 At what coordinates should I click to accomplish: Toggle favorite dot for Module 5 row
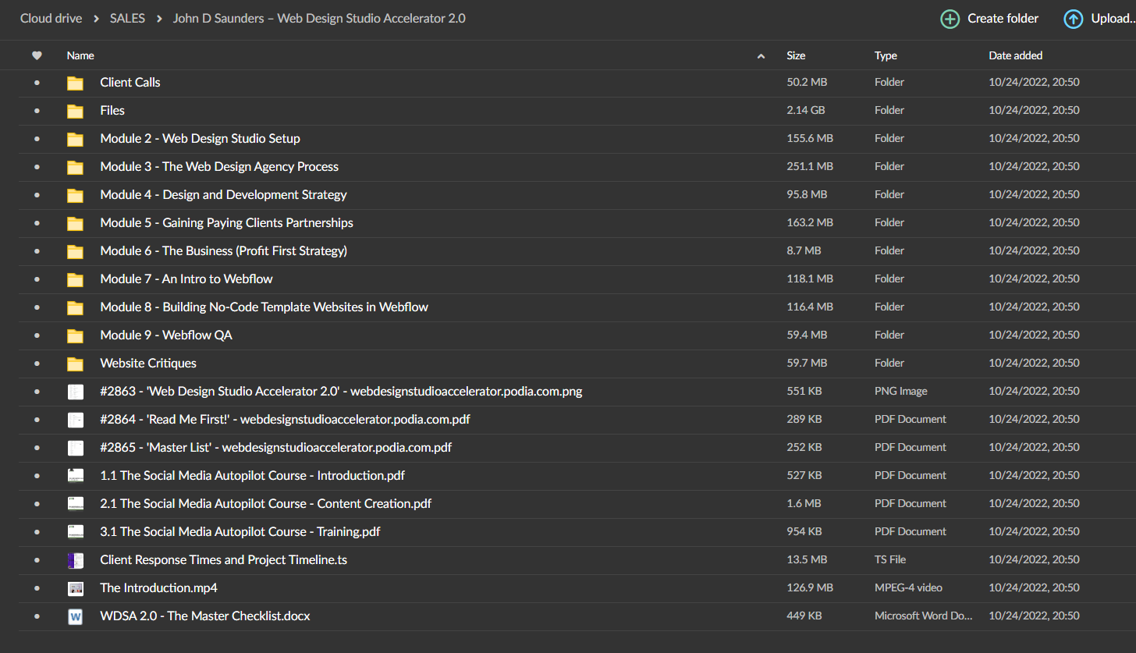pos(37,223)
